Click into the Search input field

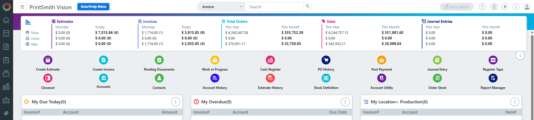[x=274, y=7]
